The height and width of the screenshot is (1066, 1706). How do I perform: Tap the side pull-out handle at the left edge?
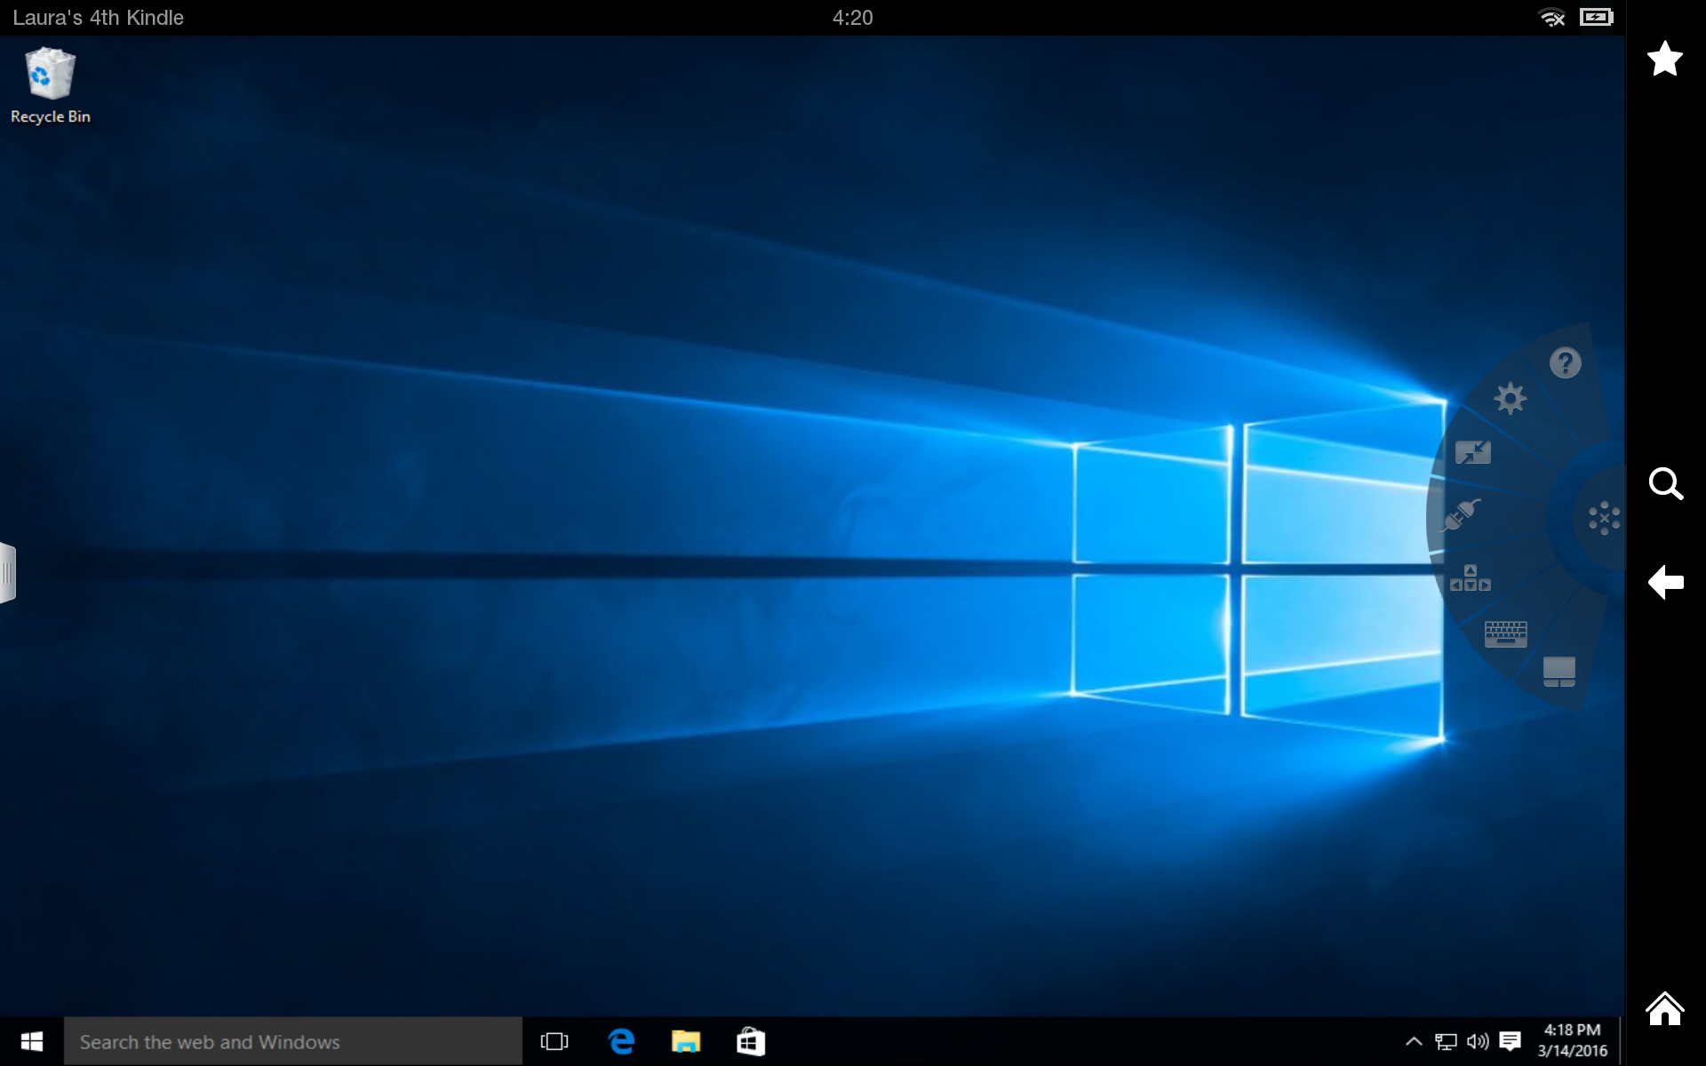tap(8, 573)
